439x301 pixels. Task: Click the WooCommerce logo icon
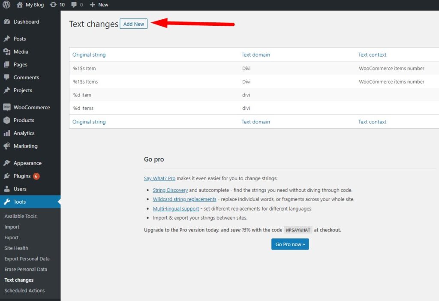7,107
